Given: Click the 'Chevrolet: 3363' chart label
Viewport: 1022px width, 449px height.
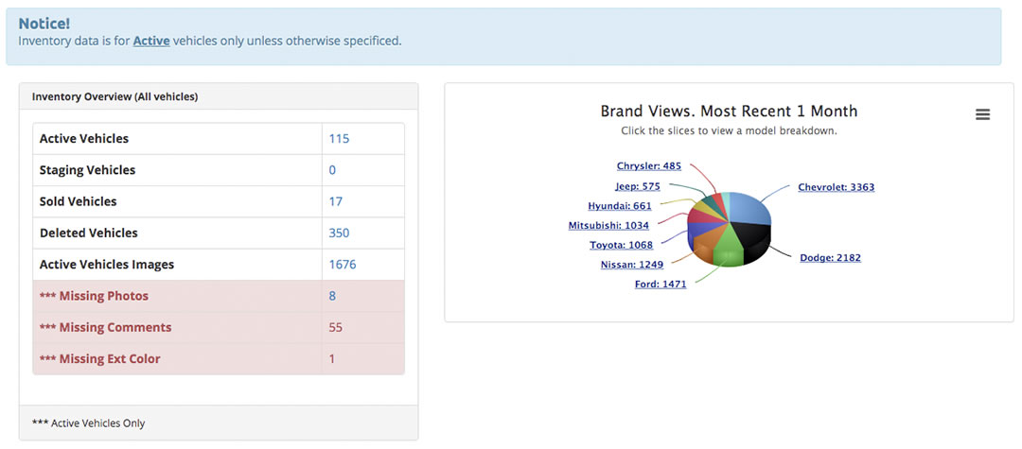Looking at the screenshot, I should (836, 187).
